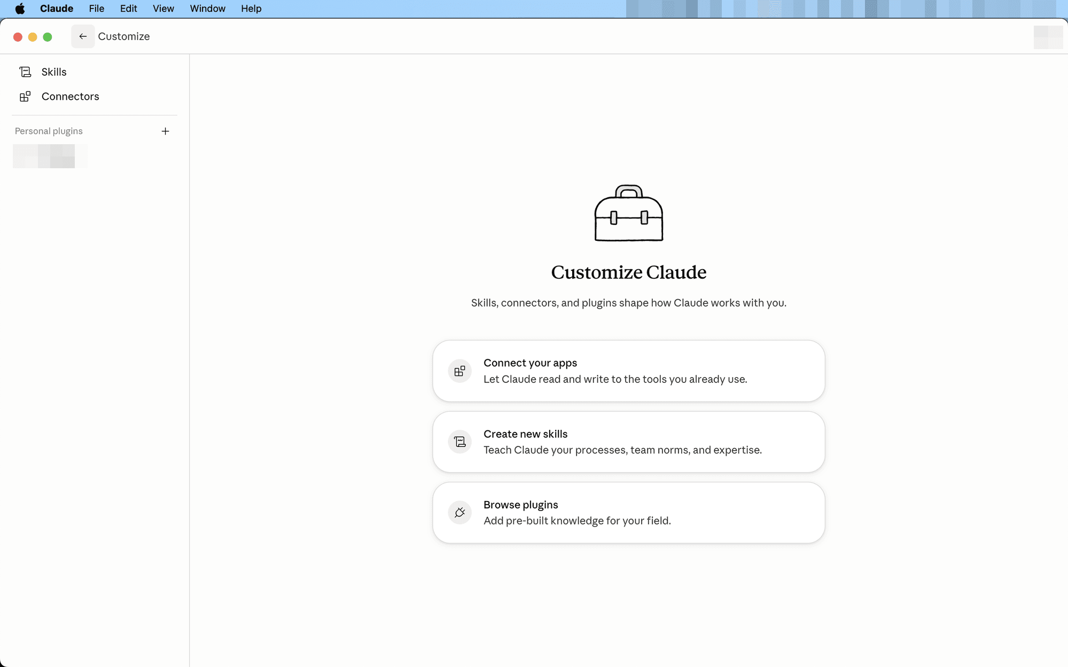
Task: Open the Window menu
Action: (207, 9)
